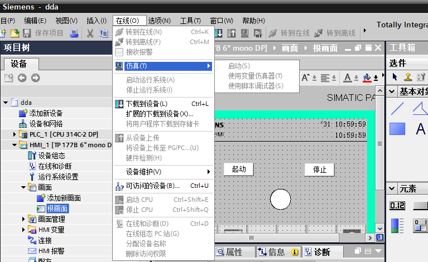
Task: Select the button element in toolbox
Action: click(x=420, y=206)
